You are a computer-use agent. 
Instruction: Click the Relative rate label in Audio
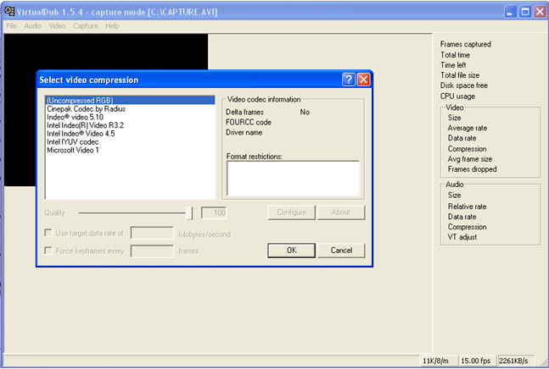click(467, 207)
